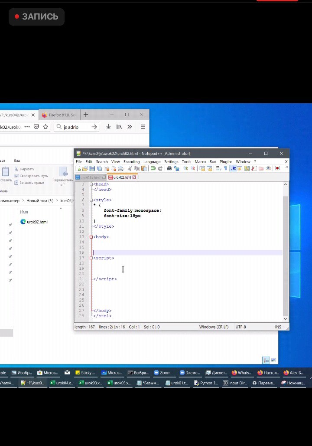The width and height of the screenshot is (312, 446).
Task: Collapse the <body> fold marker on line 13
Action: coord(91,237)
